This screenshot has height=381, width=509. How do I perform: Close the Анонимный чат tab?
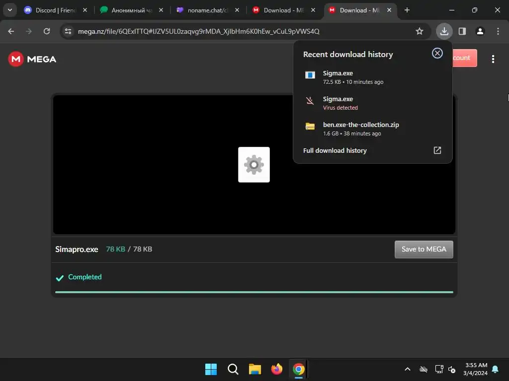click(x=161, y=10)
